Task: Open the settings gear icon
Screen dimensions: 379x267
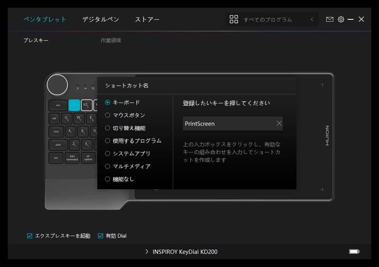Action: (x=341, y=19)
